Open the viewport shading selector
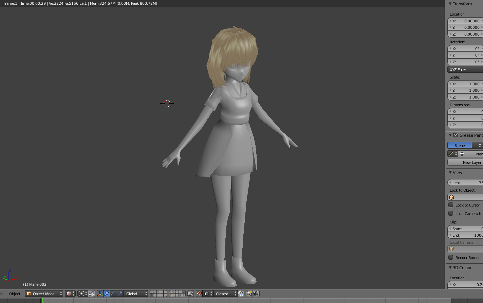 70,294
